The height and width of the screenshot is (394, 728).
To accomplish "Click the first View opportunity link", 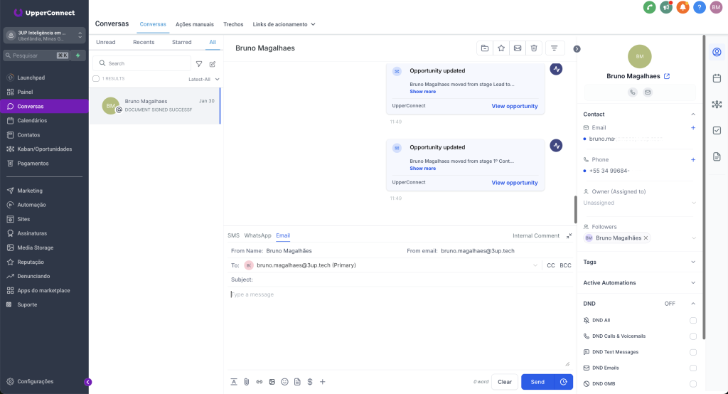I will [x=514, y=106].
